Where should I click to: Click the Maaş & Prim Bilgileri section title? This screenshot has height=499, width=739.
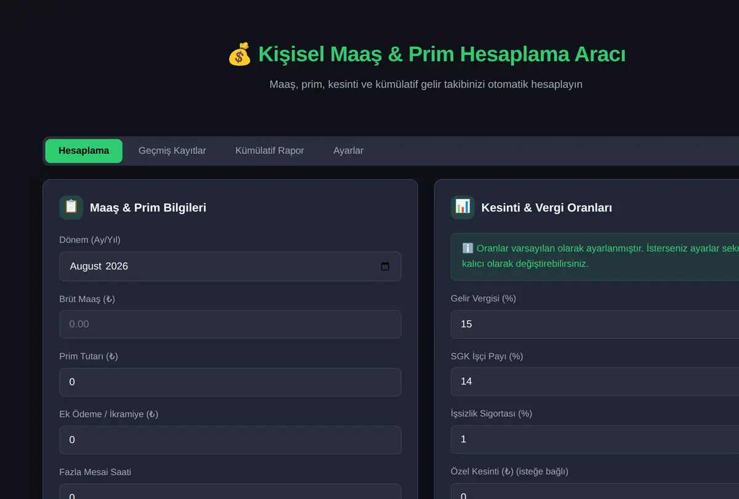[x=148, y=208]
